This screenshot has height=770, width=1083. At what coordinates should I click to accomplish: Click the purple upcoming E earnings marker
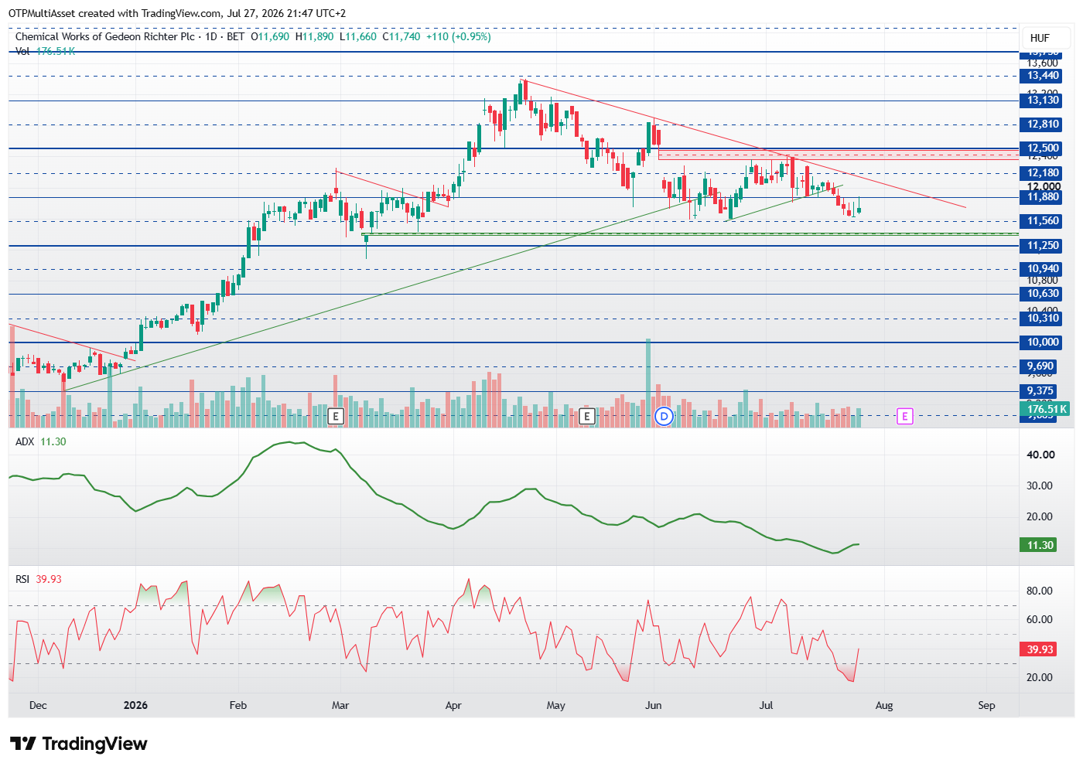[904, 417]
